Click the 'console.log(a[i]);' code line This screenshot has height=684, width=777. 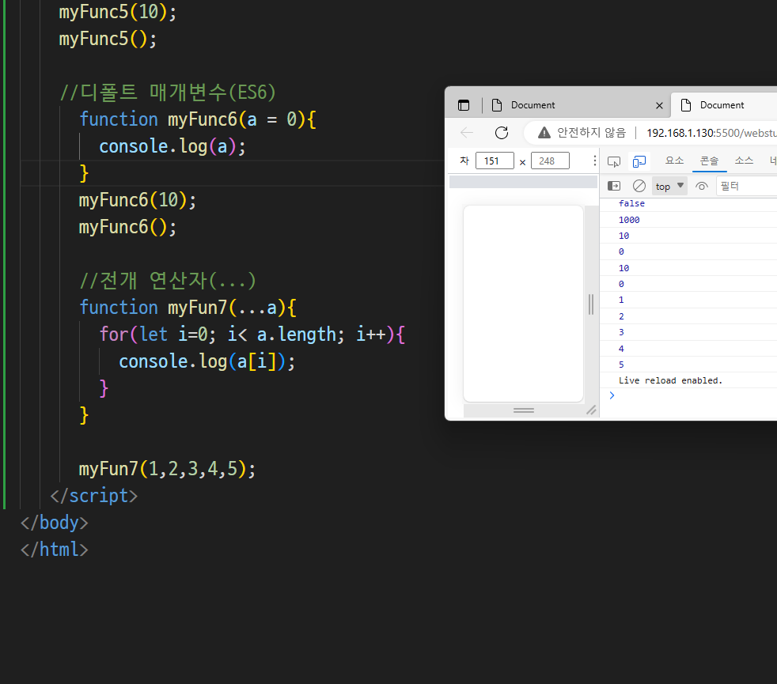click(207, 361)
